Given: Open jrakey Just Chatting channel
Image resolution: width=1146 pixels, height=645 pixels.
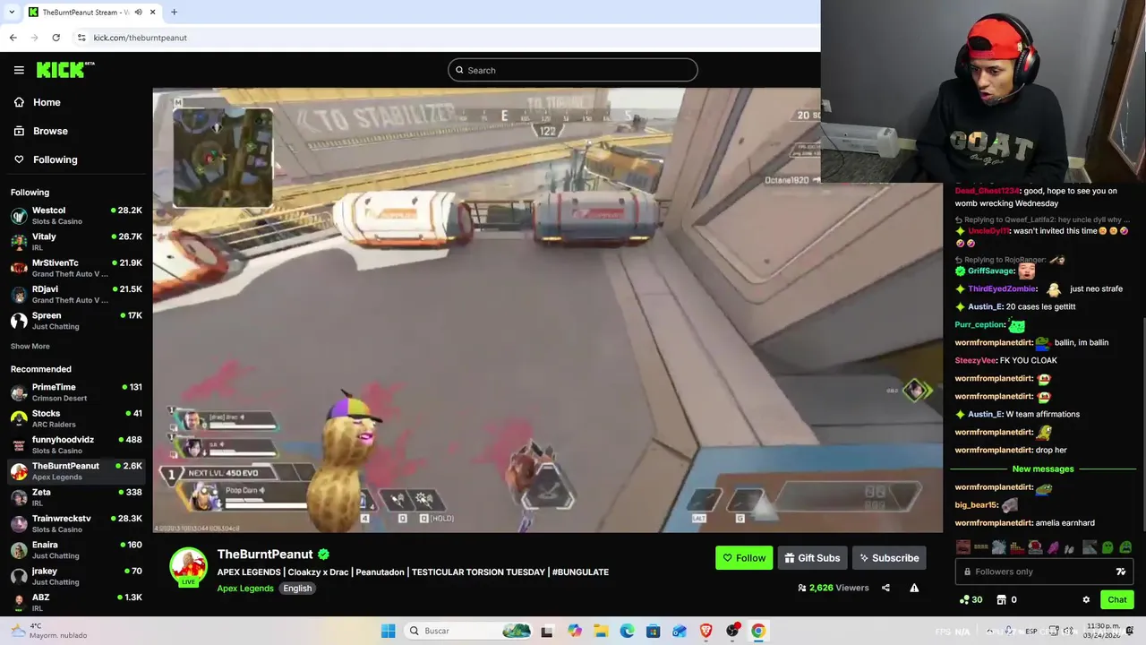Looking at the screenshot, I should 76,576.
